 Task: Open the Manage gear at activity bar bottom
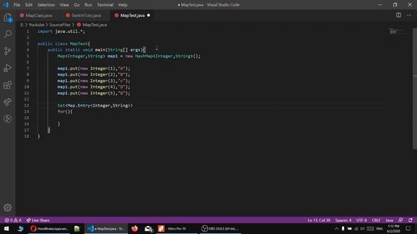pos(7,207)
